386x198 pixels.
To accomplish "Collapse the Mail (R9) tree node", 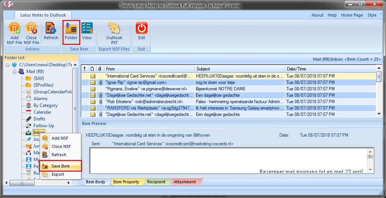I will pos(14,72).
